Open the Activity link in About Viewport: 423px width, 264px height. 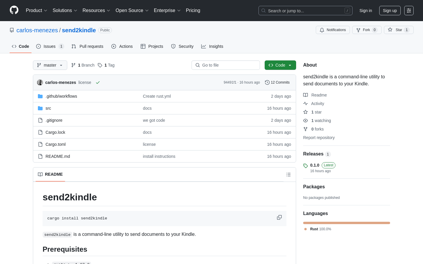coord(314,104)
